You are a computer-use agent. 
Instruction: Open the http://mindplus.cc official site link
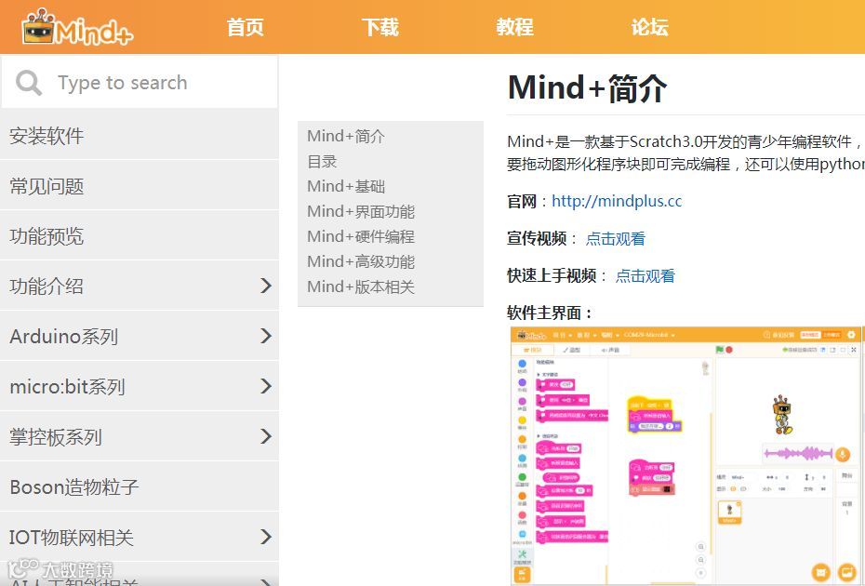pyautogui.click(x=617, y=201)
